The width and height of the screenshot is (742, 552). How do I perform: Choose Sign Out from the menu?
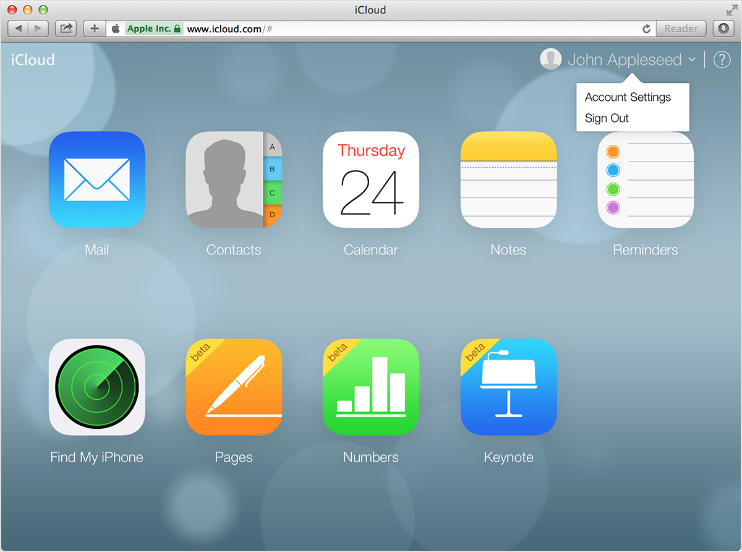(x=607, y=118)
